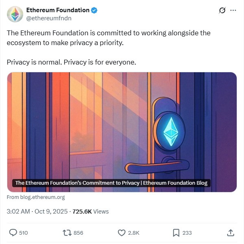Click the card title 'Commitment to Privacy' caption
Image resolution: width=244 pixels, height=244 pixels.
point(111,183)
